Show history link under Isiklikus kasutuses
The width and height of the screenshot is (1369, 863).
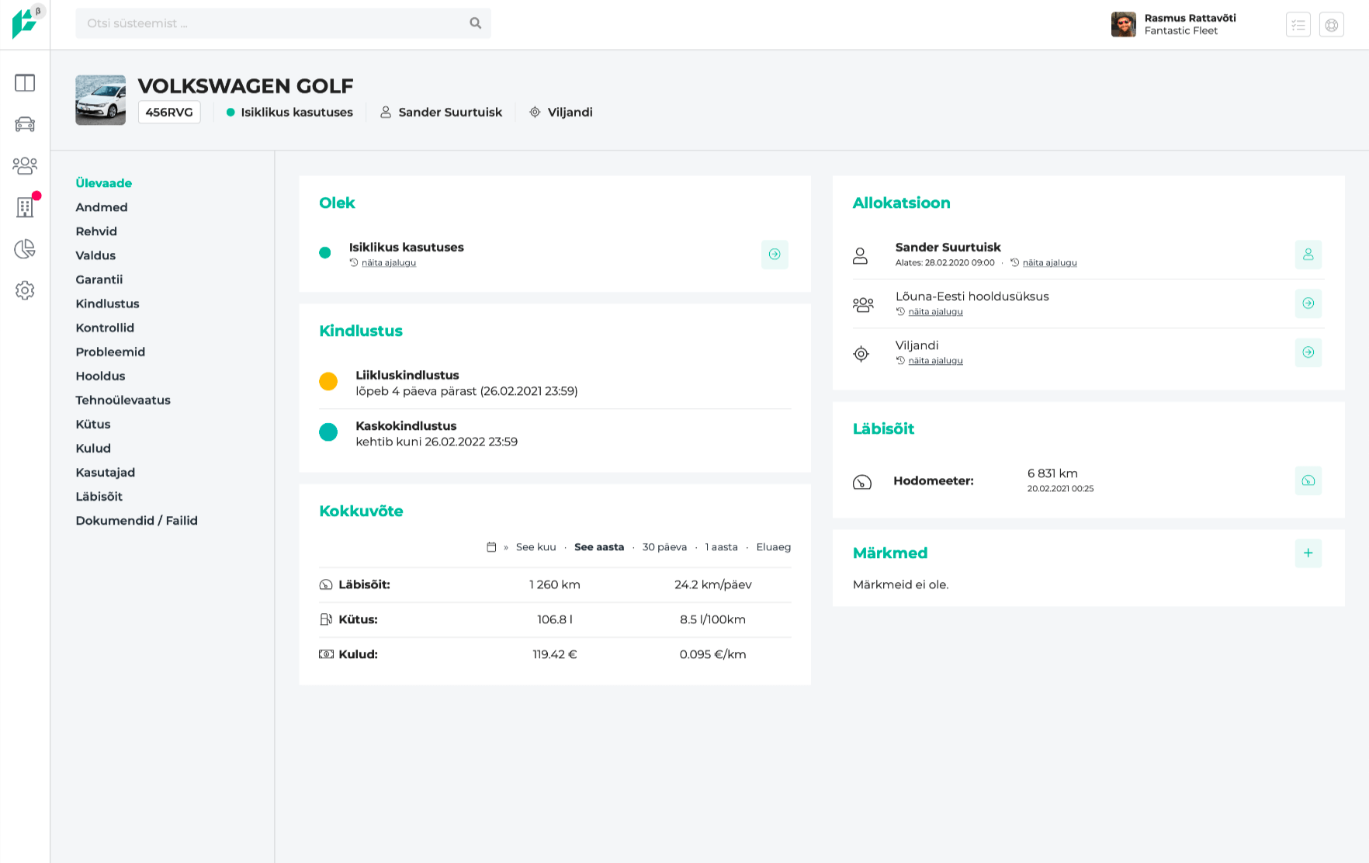pos(389,263)
